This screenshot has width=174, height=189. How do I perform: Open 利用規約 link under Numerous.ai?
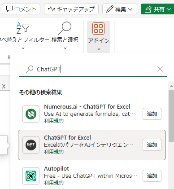(54, 121)
